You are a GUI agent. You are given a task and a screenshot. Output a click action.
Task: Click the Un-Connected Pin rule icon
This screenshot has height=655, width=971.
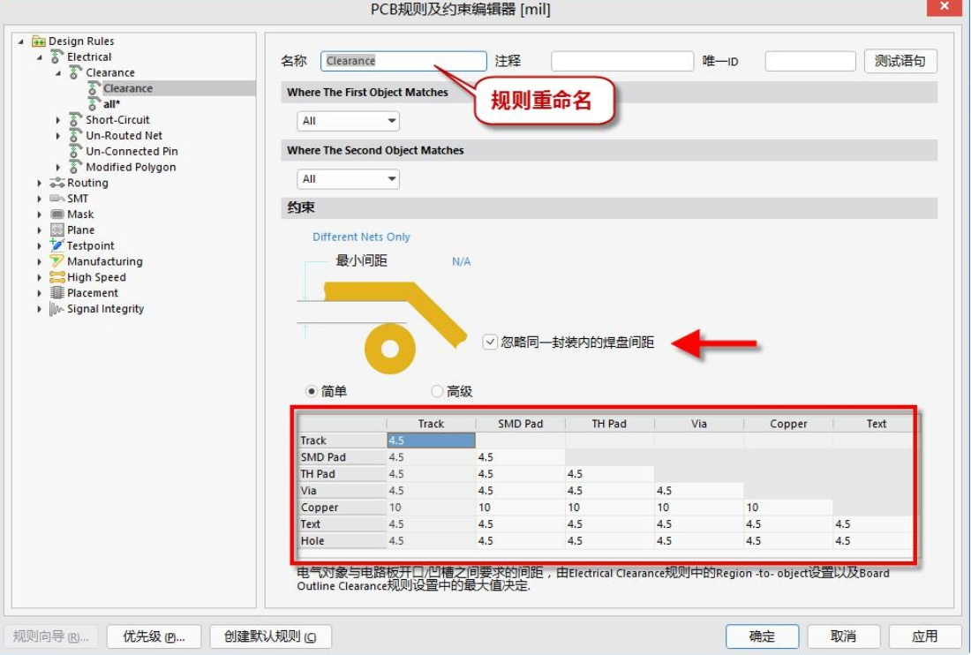pyautogui.click(x=76, y=151)
